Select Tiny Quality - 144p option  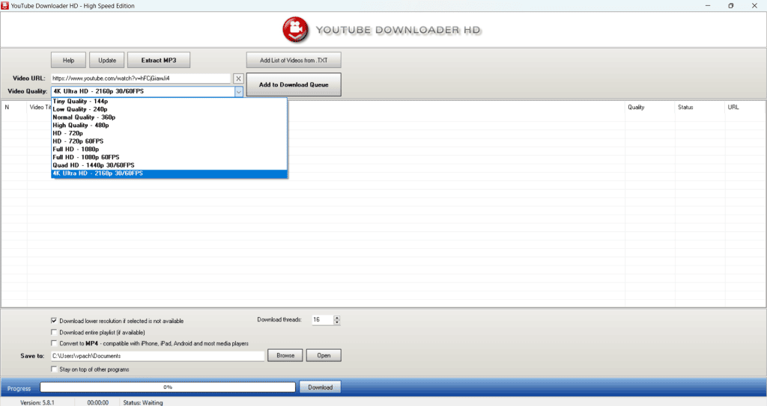[x=169, y=101]
